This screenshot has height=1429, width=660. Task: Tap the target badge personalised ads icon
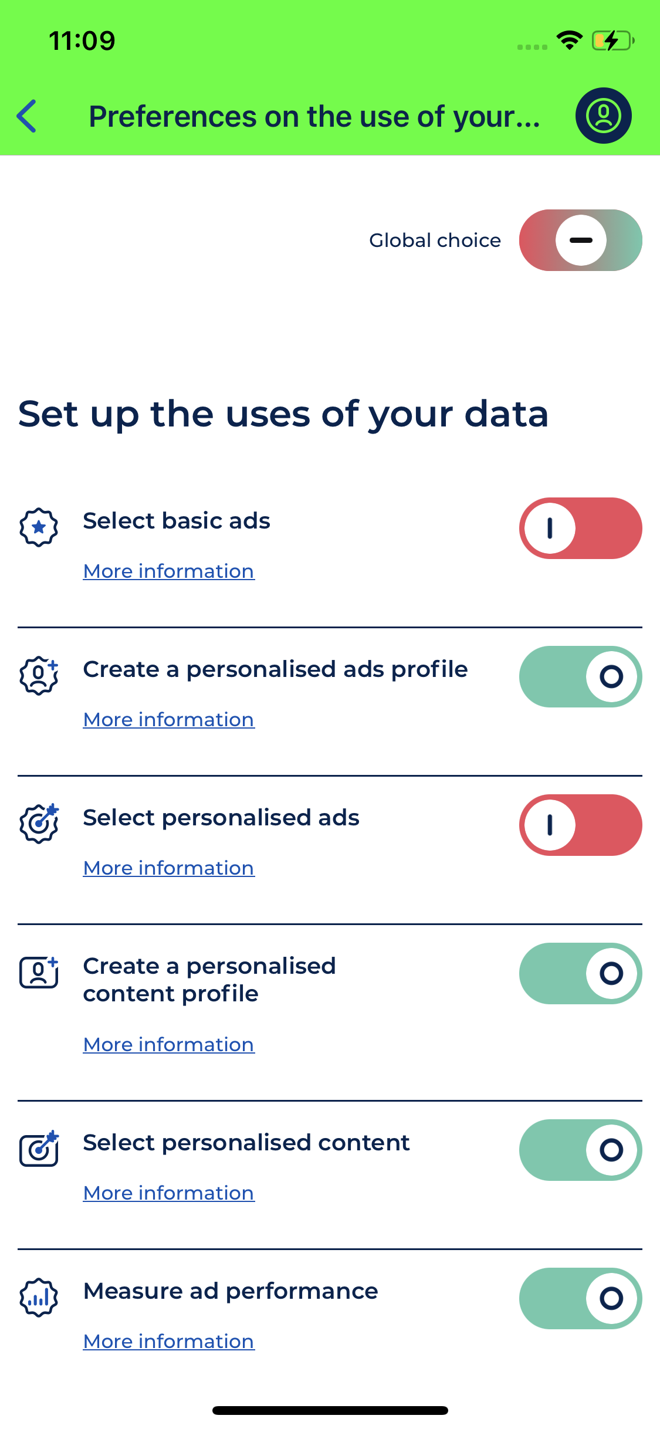tap(39, 824)
